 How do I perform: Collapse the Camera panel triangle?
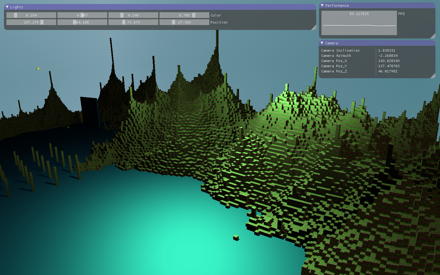point(322,43)
